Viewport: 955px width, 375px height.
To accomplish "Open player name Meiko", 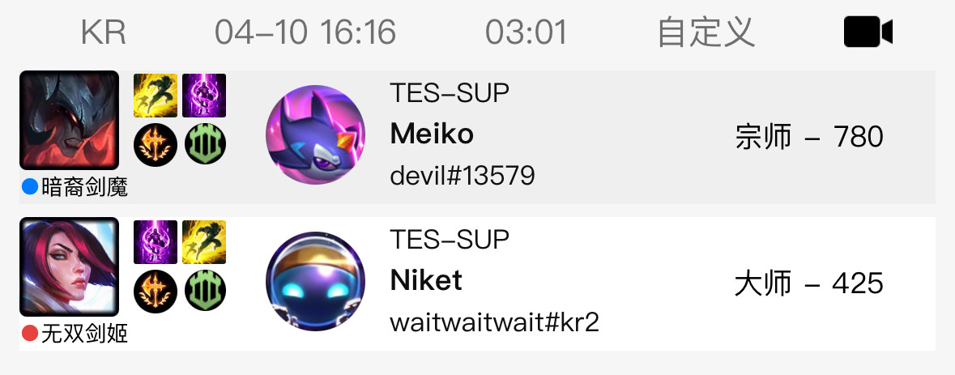I will [x=432, y=134].
